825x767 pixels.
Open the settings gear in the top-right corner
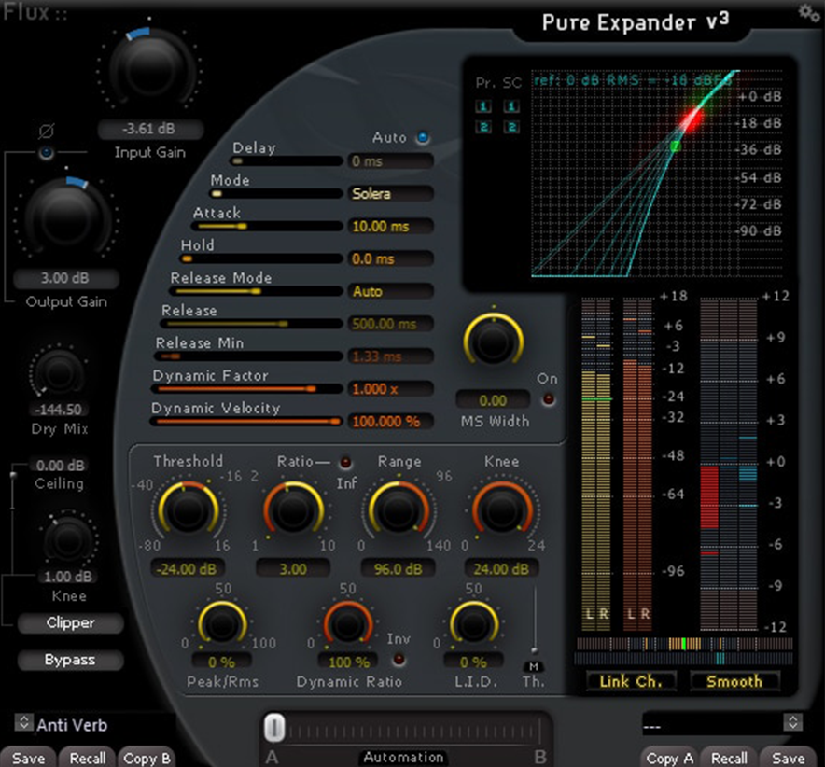click(808, 13)
